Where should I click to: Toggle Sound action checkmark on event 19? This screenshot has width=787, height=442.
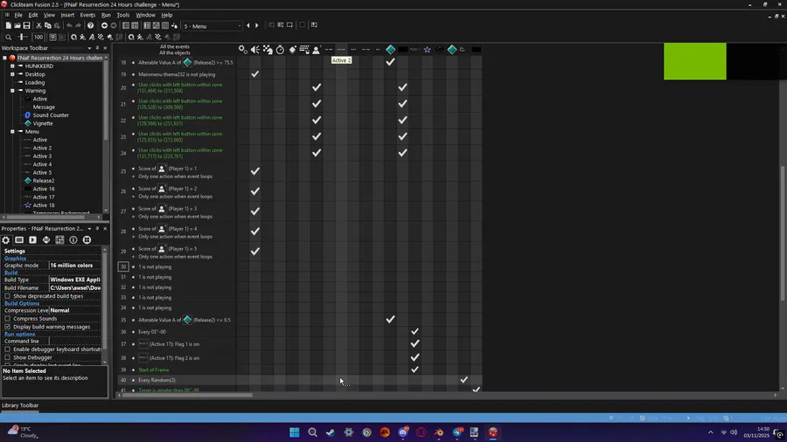click(255, 74)
